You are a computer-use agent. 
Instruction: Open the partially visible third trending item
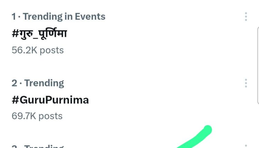(x=38, y=146)
